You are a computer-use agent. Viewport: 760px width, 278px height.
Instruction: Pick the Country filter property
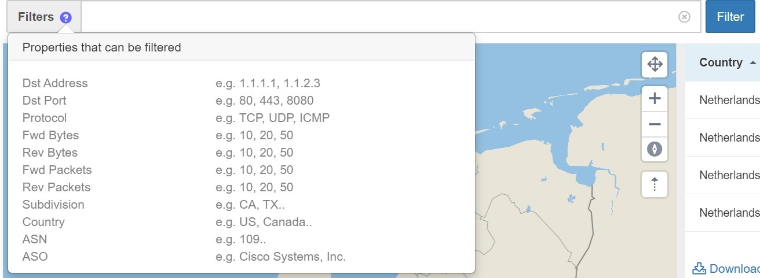(x=43, y=222)
